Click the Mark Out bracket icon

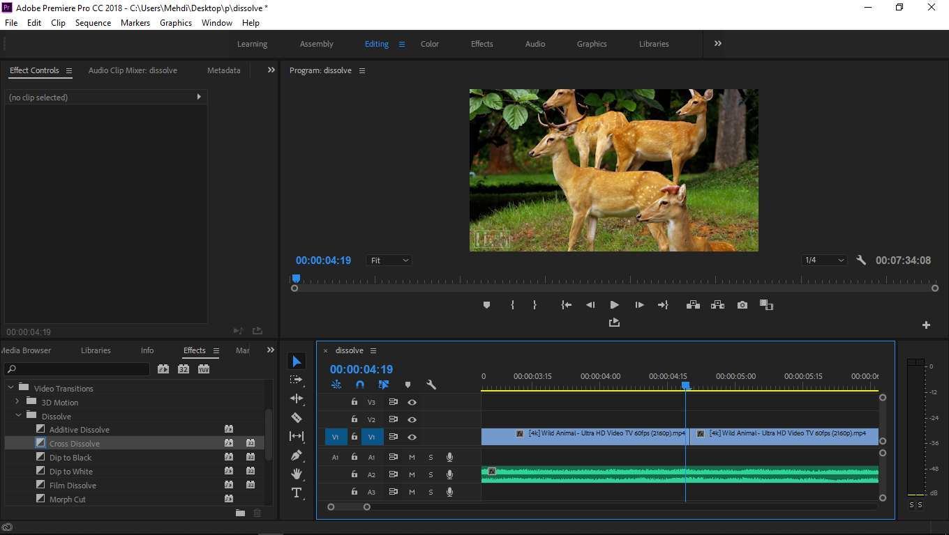pyautogui.click(x=535, y=305)
